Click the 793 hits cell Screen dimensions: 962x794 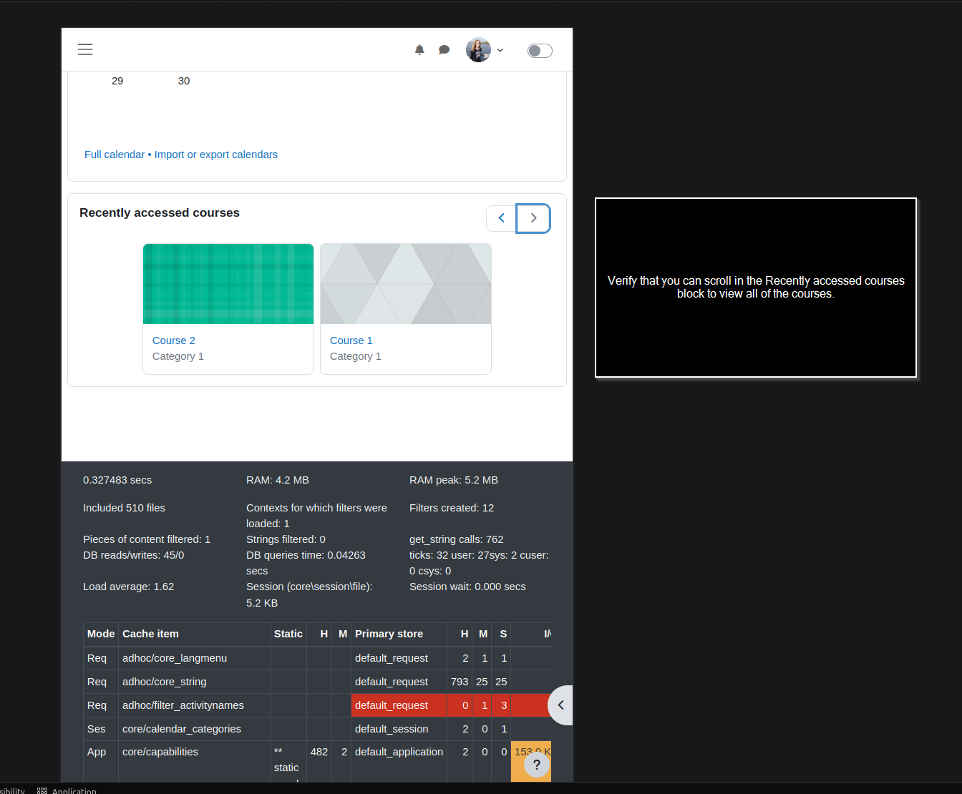point(460,682)
